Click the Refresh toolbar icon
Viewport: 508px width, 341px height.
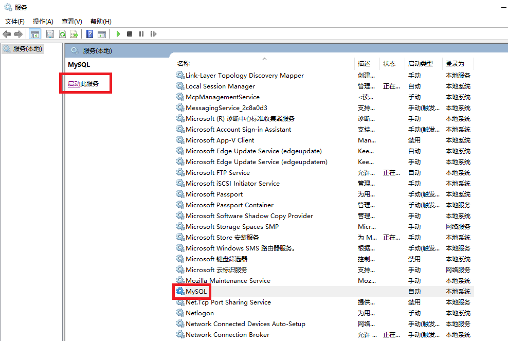click(x=62, y=34)
